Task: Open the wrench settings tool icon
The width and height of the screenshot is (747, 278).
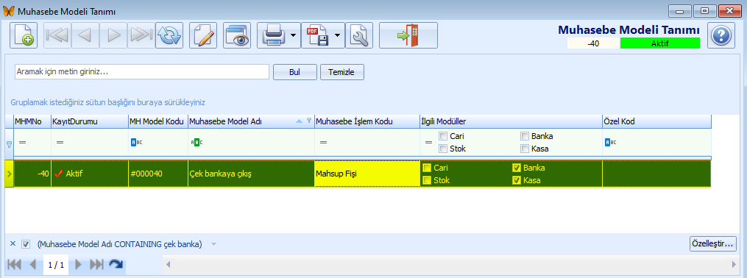Action: [x=358, y=35]
